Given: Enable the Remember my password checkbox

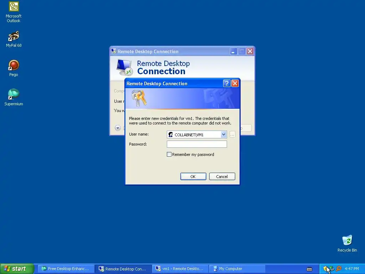Looking at the screenshot, I should click(169, 154).
